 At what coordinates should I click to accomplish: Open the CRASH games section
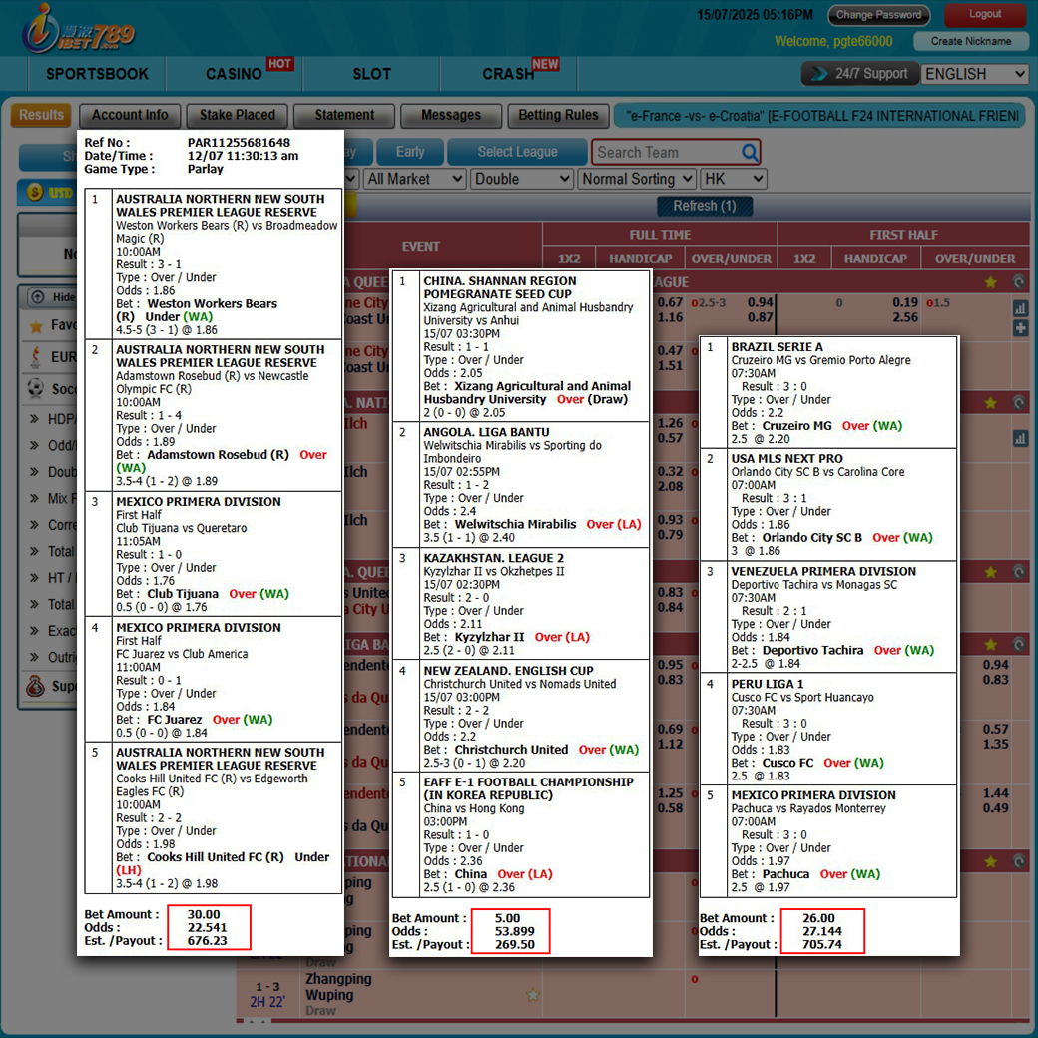click(x=508, y=74)
